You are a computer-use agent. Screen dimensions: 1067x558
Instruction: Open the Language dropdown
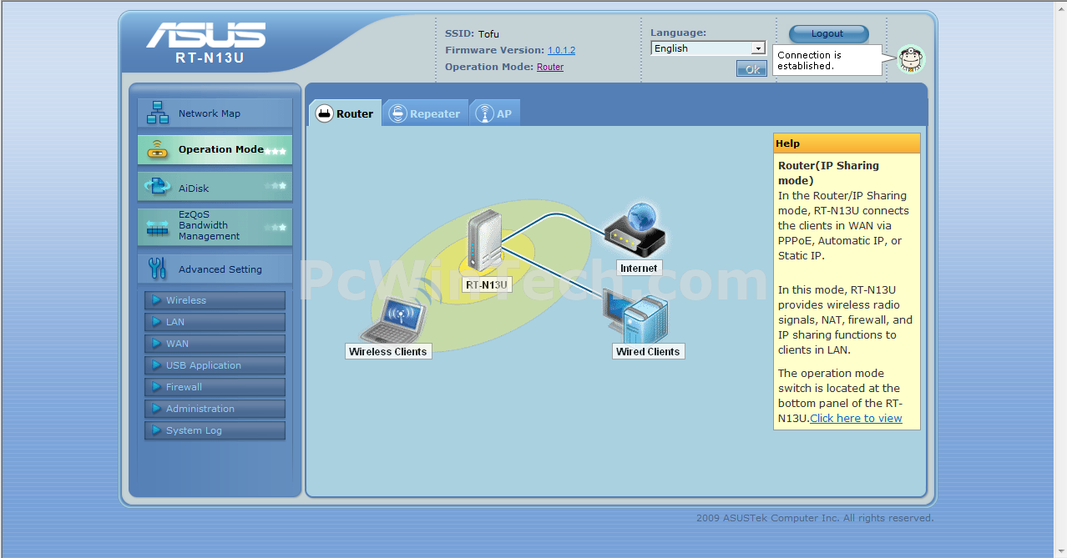[708, 48]
